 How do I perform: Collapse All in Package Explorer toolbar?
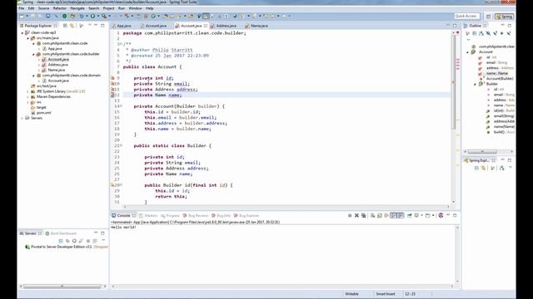tap(65, 26)
